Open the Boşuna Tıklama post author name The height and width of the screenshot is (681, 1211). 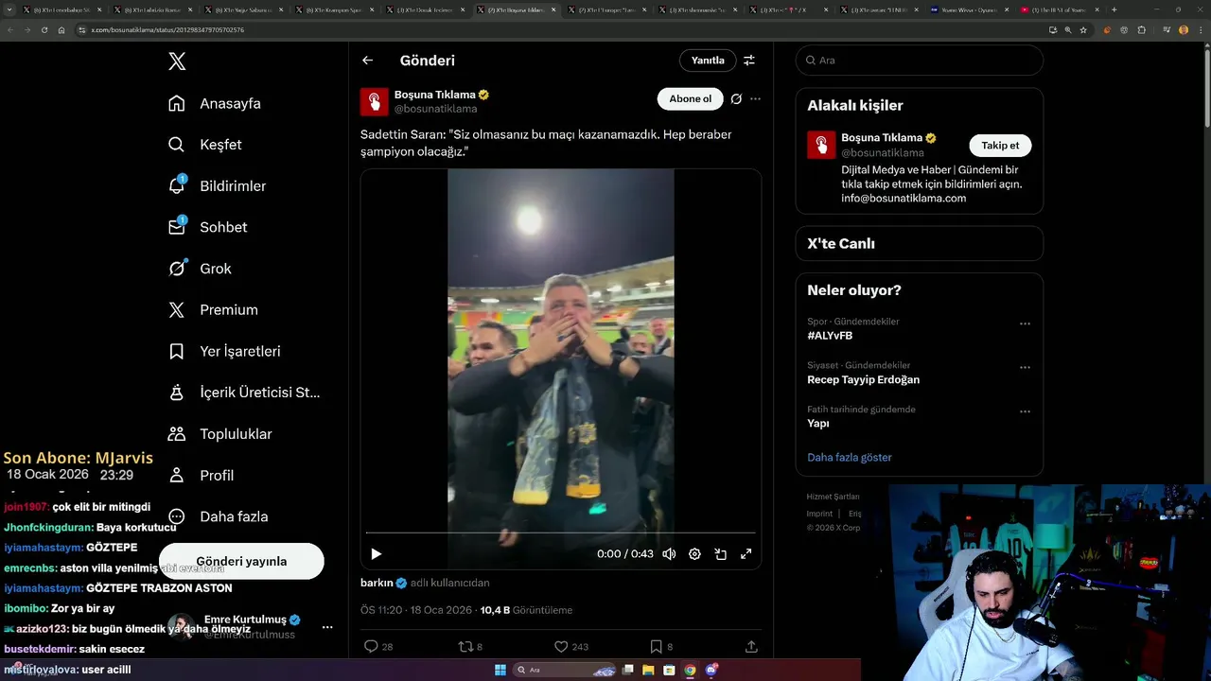tap(435, 95)
